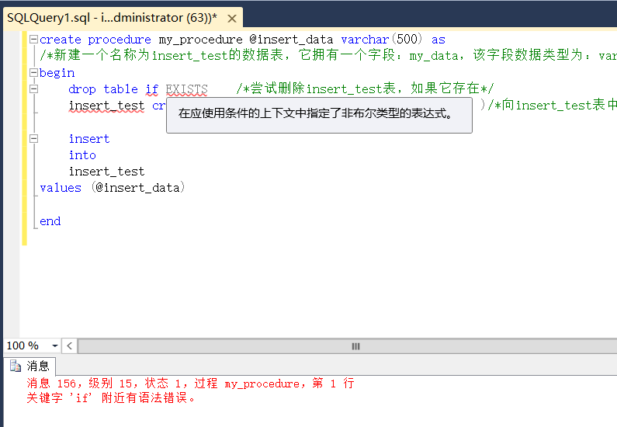Click the blue 'insert' keyword
617x427 pixels.
pos(89,139)
